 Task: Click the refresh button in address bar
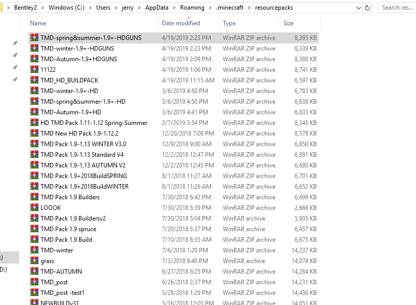pyautogui.click(x=367, y=8)
